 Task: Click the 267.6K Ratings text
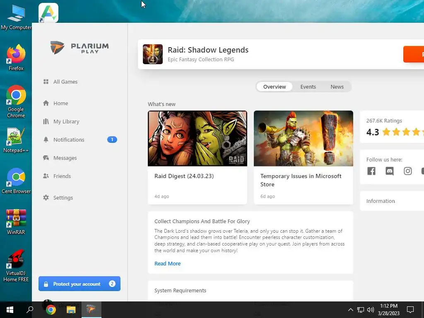pyautogui.click(x=384, y=120)
